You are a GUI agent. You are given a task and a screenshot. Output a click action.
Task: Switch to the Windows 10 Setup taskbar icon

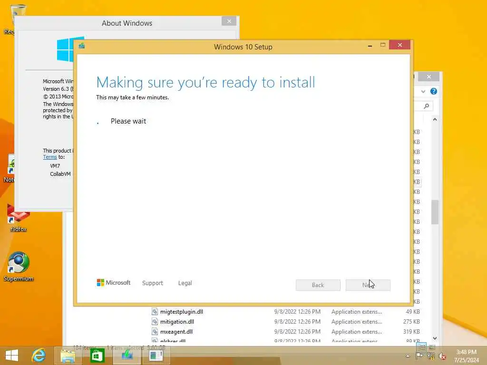pyautogui.click(x=127, y=355)
